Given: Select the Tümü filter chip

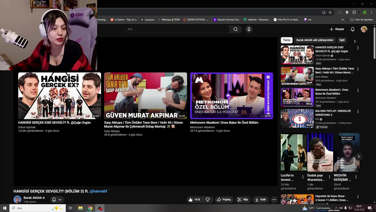Looking at the screenshot, I should click(287, 40).
